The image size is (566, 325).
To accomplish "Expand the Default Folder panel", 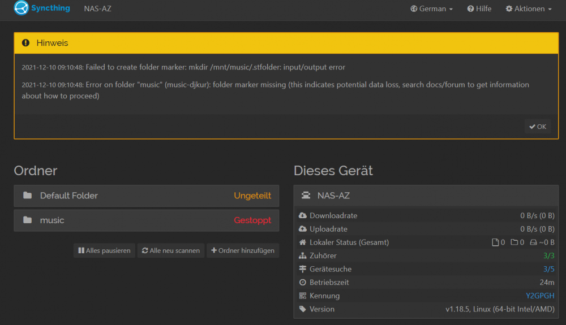I will pyautogui.click(x=147, y=196).
